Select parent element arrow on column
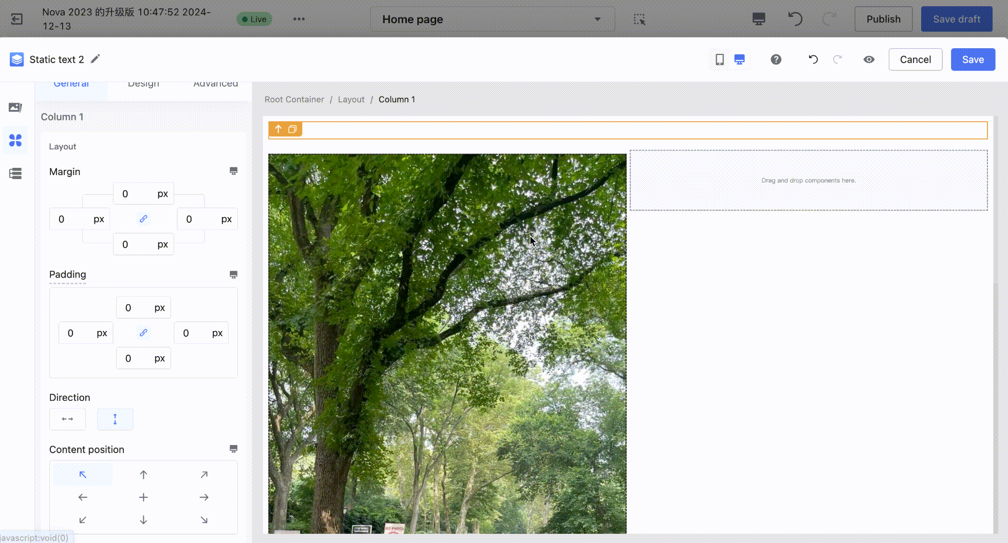 coord(278,129)
